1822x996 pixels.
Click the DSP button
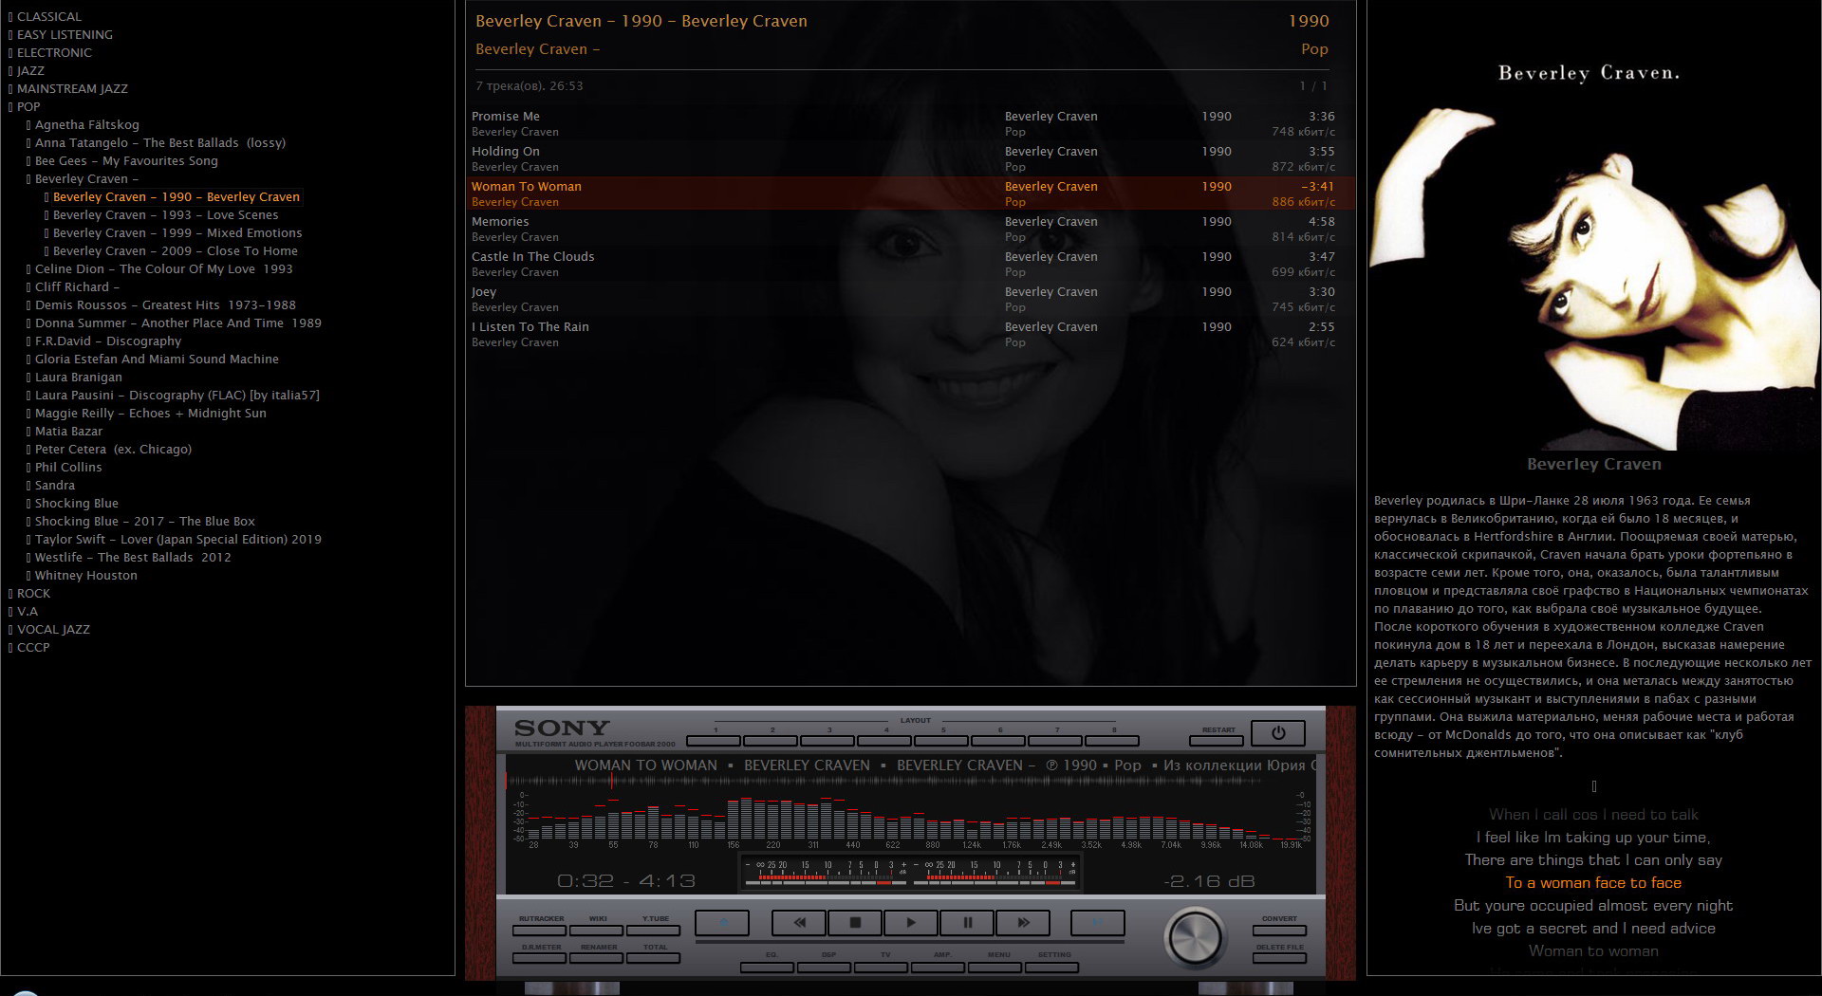[x=825, y=967]
